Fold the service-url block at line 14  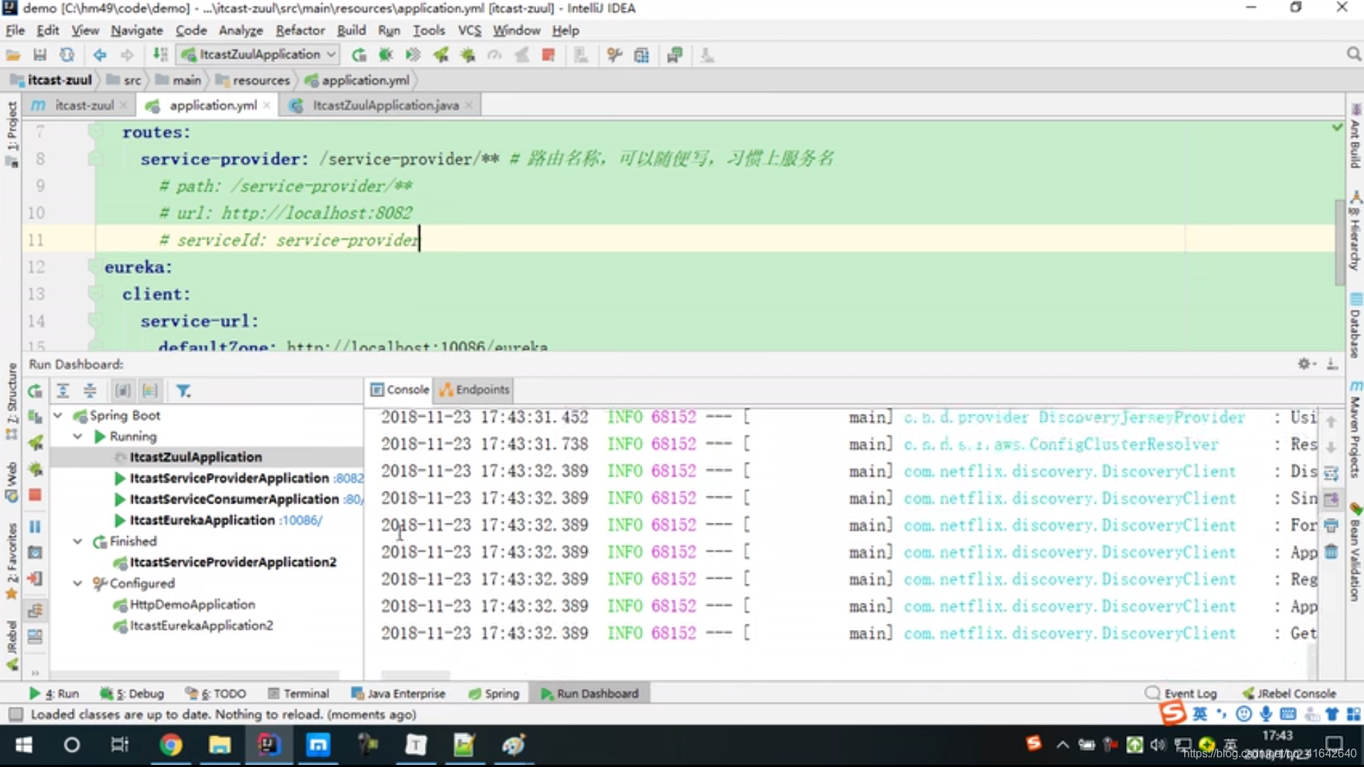click(94, 321)
